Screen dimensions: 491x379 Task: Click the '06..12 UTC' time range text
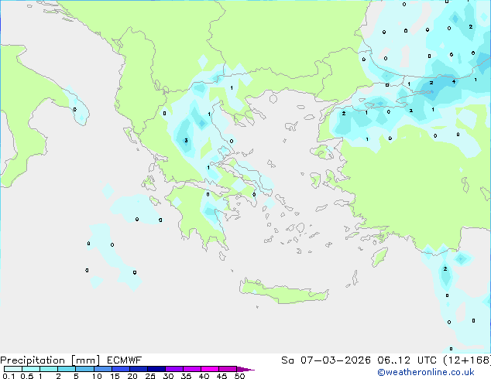[407, 360]
